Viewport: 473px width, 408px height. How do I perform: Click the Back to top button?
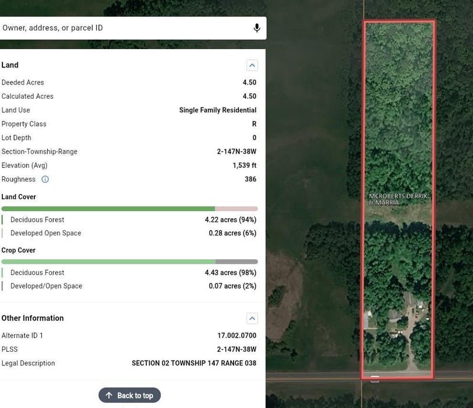(129, 396)
